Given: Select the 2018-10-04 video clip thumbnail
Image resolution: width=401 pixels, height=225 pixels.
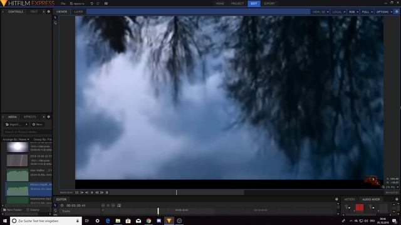Looking at the screenshot, I should (18, 161).
